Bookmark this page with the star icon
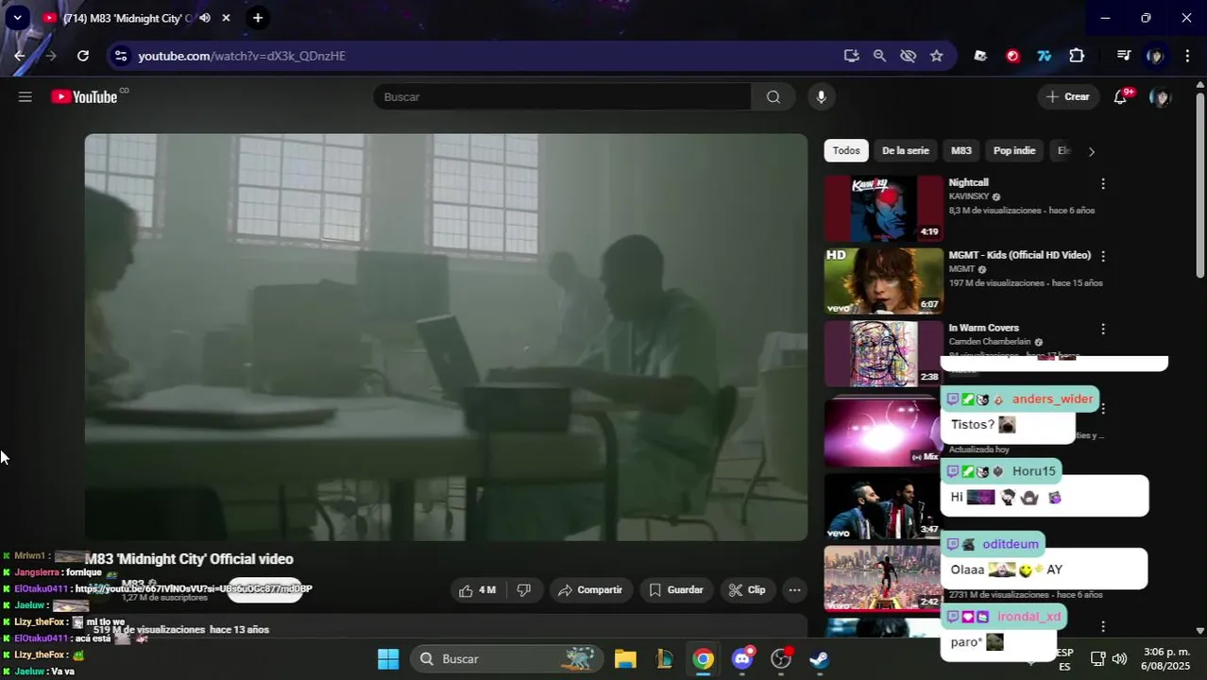 point(936,56)
